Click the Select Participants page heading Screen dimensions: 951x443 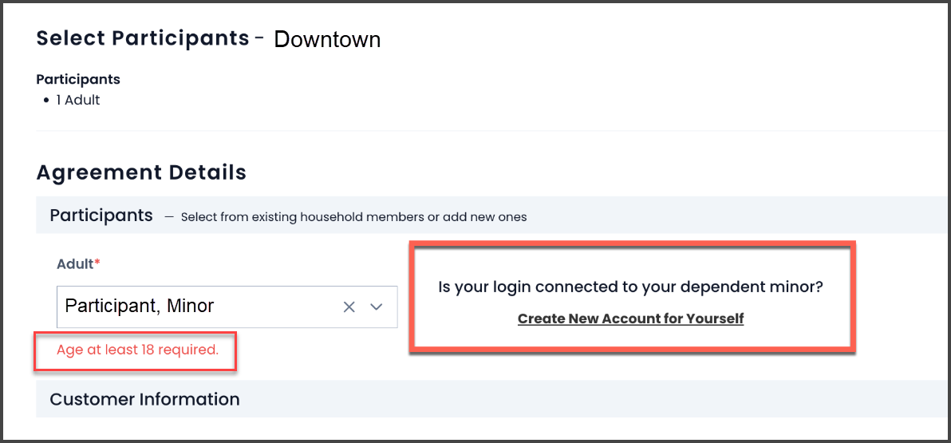pos(143,38)
